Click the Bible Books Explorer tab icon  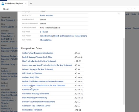[3, 4]
